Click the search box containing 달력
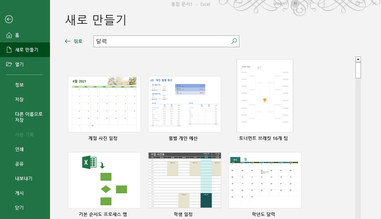 pos(161,41)
